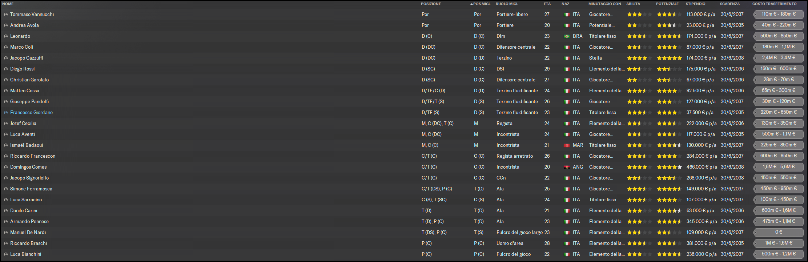Click the role 'Uomo d'area'
Viewport: 808px width, 262px height.
click(510, 243)
